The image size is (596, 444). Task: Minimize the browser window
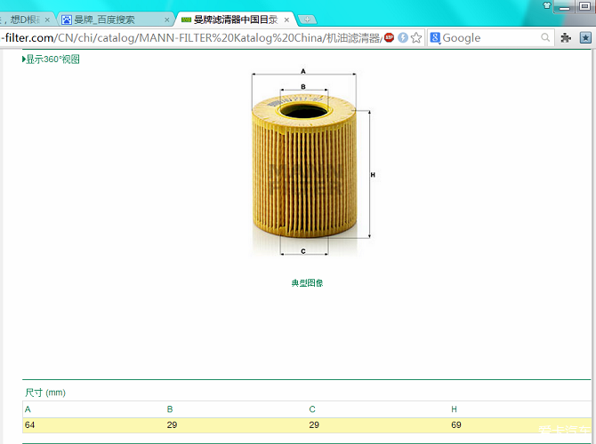pyautogui.click(x=564, y=6)
